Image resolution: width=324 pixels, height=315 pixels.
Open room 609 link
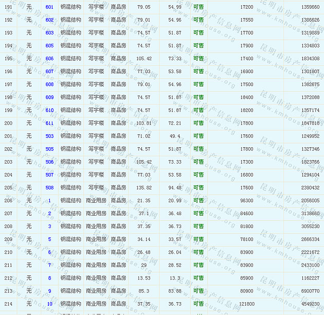tap(49, 97)
